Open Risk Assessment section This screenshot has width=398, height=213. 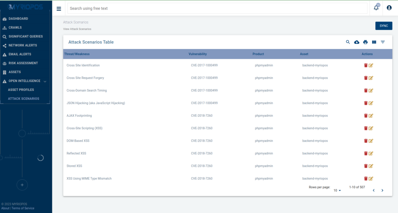23,63
